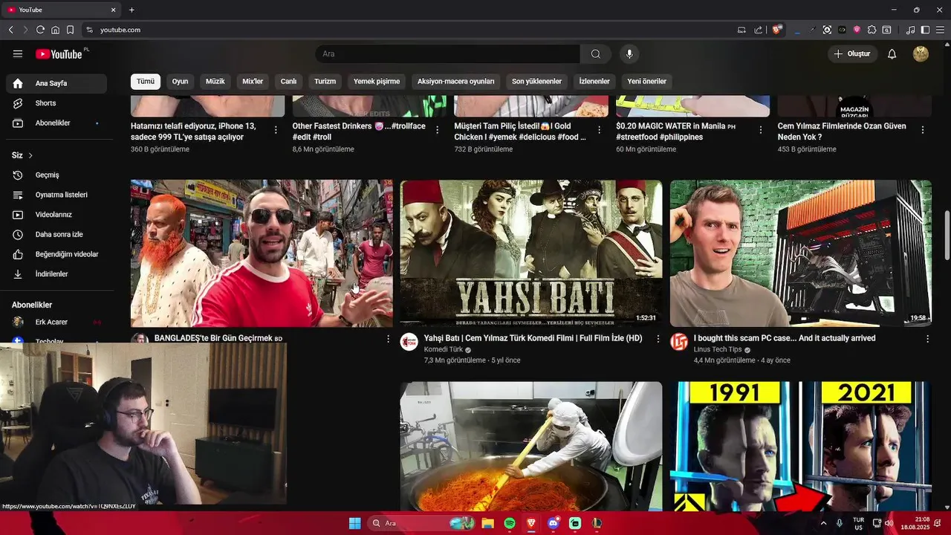Open İndirilenler downloads

[x=56, y=274]
